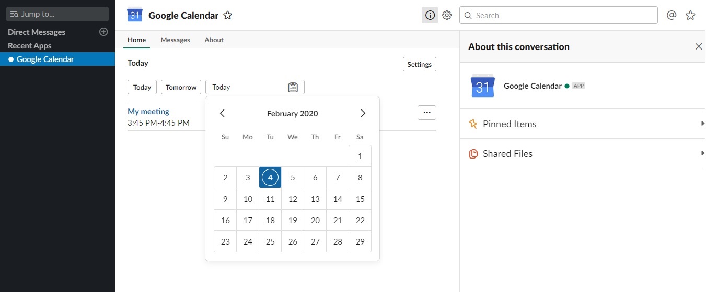This screenshot has width=706, height=292.
Task: Go to previous month in calendar
Action: click(x=222, y=113)
